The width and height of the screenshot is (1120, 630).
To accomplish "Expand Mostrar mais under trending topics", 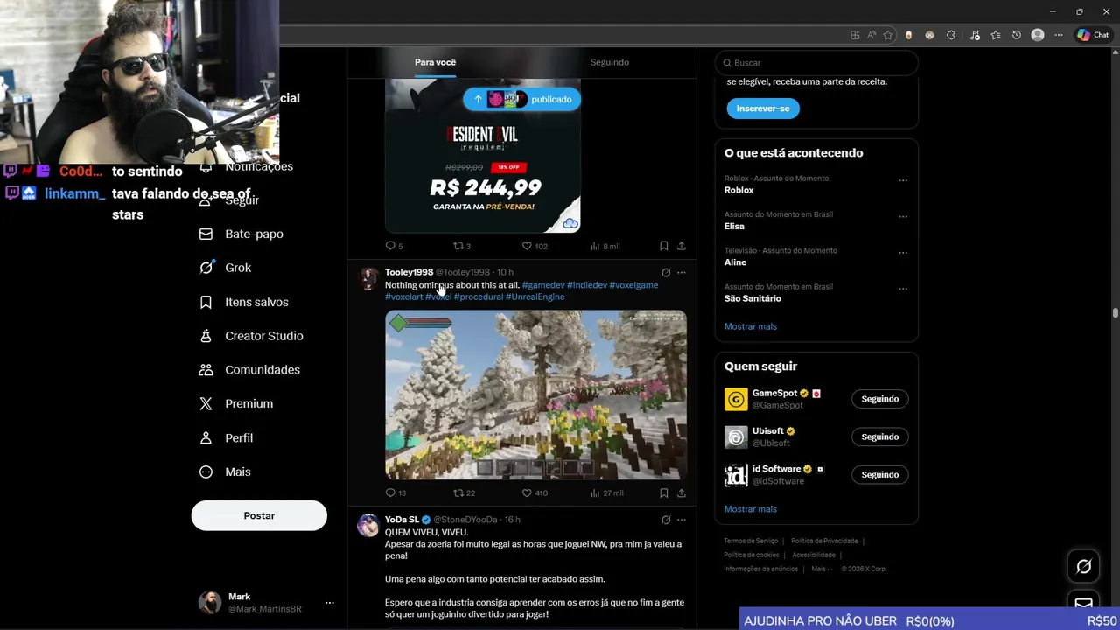I will (750, 326).
